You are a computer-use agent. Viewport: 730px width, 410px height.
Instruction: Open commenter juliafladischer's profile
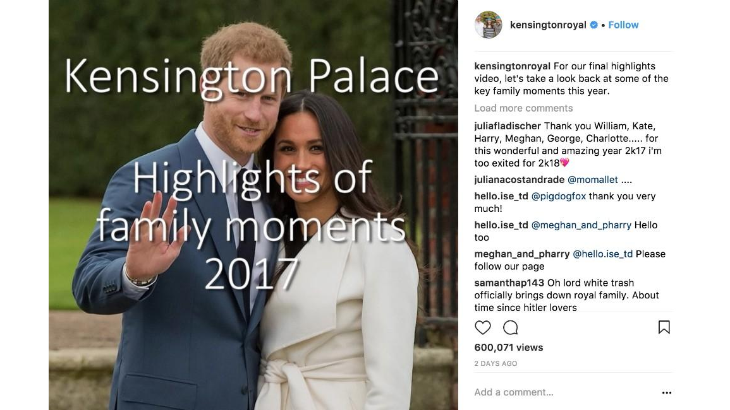click(508, 126)
